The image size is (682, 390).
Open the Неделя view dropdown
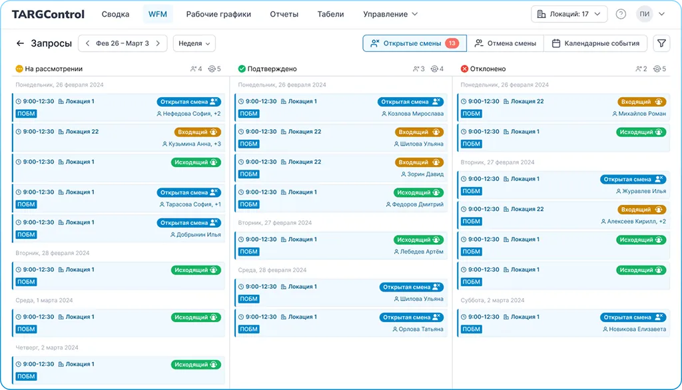pyautogui.click(x=194, y=43)
